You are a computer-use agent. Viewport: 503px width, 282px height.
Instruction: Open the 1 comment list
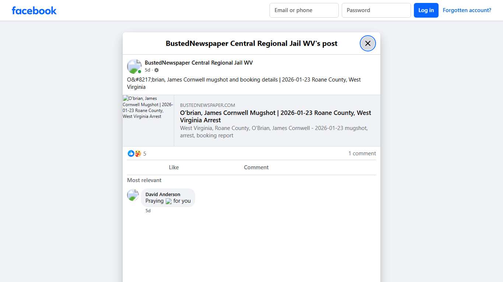tap(362, 153)
